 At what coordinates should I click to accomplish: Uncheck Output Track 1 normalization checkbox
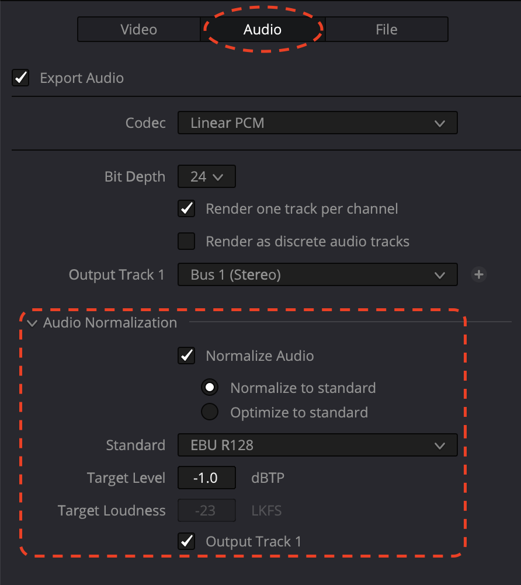(x=187, y=541)
